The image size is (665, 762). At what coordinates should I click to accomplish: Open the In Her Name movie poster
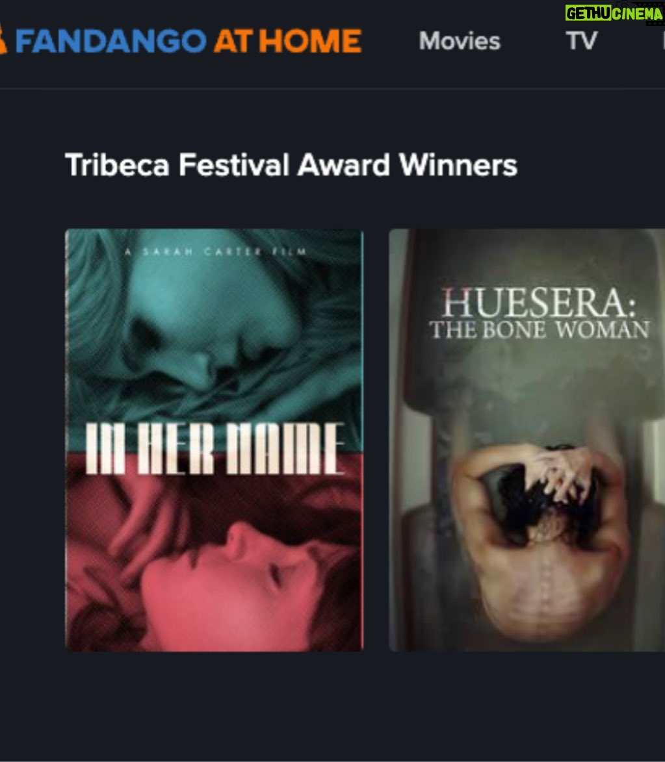(x=214, y=440)
